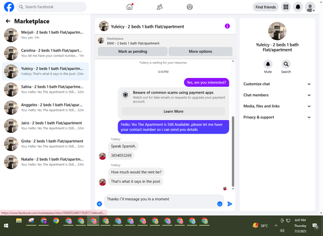Open notifications bell in the top bar
Screen dimensions: 323x236
tap(298, 7)
